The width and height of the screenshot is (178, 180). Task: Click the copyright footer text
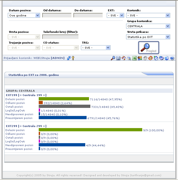[89, 175]
